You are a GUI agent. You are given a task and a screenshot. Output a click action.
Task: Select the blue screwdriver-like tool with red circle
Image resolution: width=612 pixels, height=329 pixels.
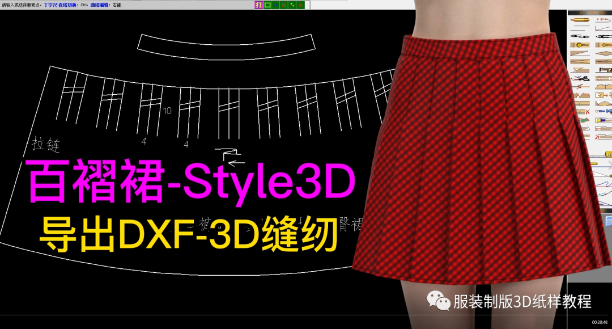[x=604, y=111]
